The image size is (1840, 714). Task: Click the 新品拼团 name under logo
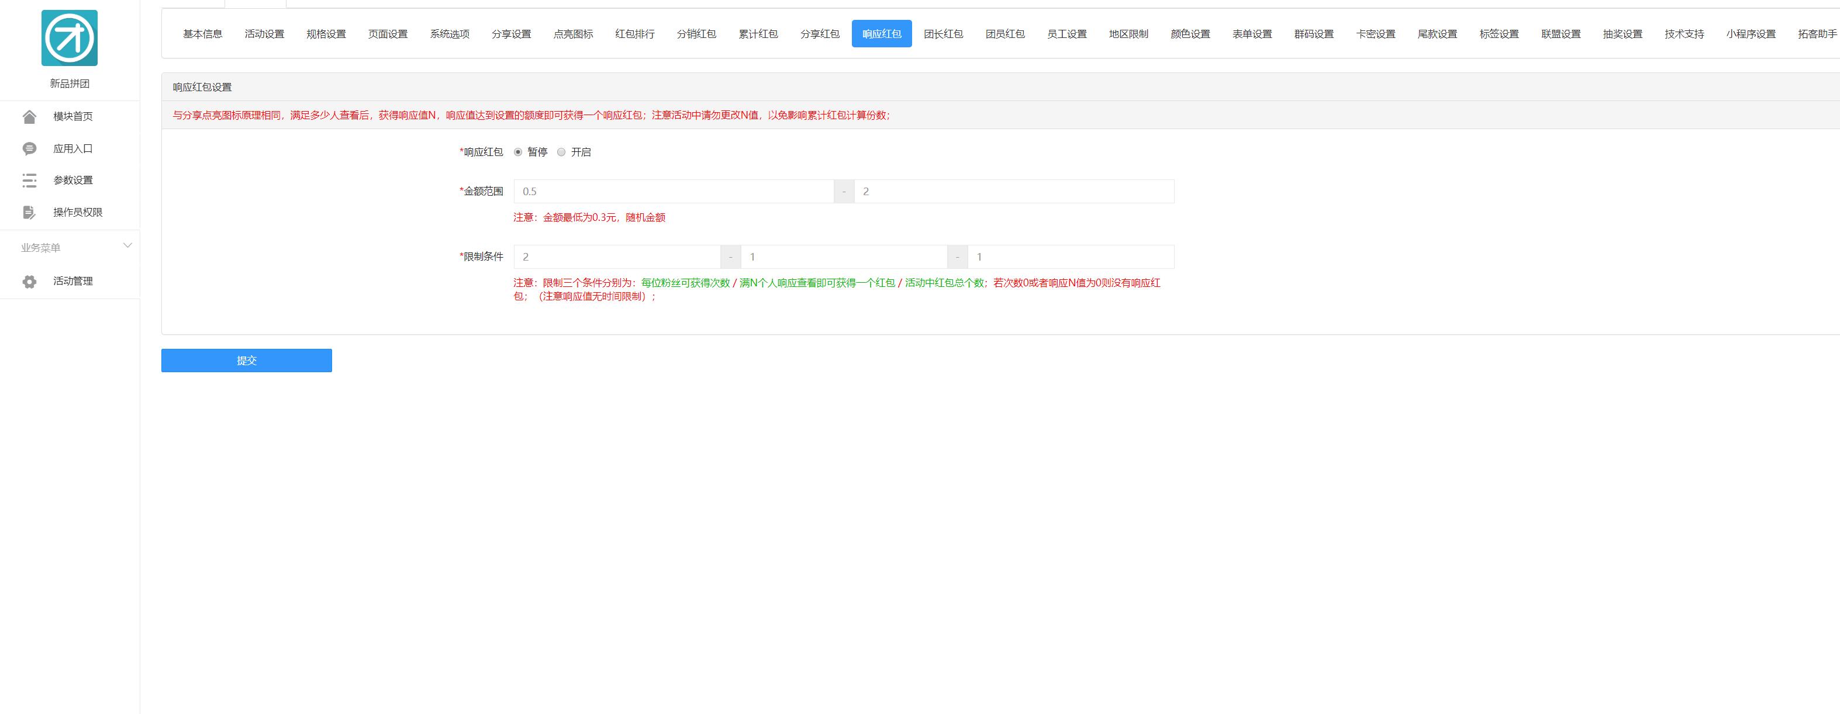click(70, 84)
